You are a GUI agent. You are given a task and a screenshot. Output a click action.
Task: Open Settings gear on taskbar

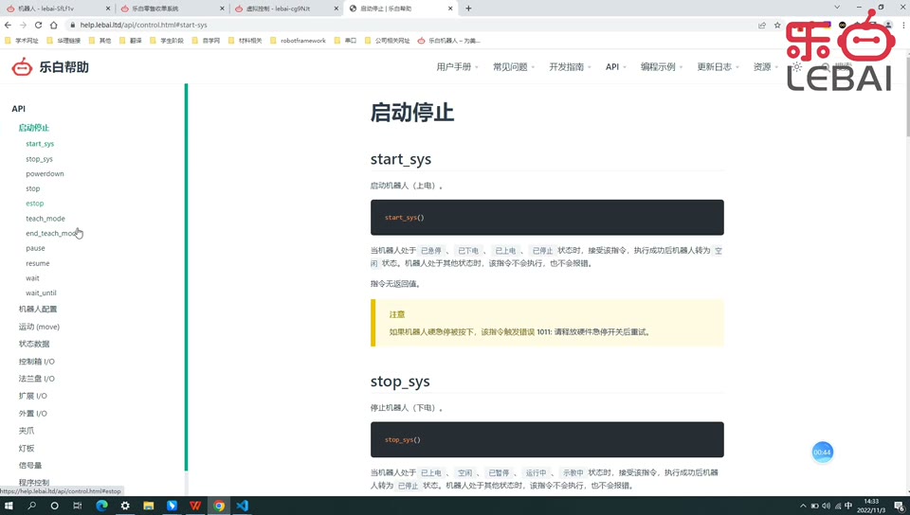point(125,506)
